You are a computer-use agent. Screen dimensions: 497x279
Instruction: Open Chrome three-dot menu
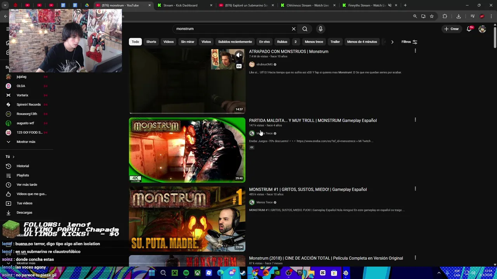[x=492, y=16]
